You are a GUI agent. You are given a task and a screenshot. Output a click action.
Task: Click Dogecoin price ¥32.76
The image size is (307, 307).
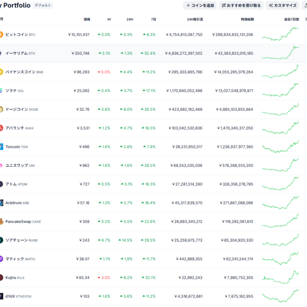(83, 109)
